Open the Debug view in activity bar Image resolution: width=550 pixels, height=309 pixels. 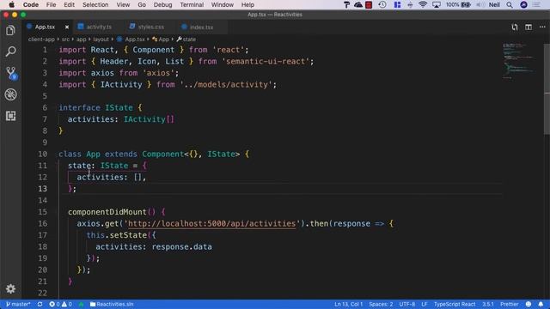[x=10, y=94]
